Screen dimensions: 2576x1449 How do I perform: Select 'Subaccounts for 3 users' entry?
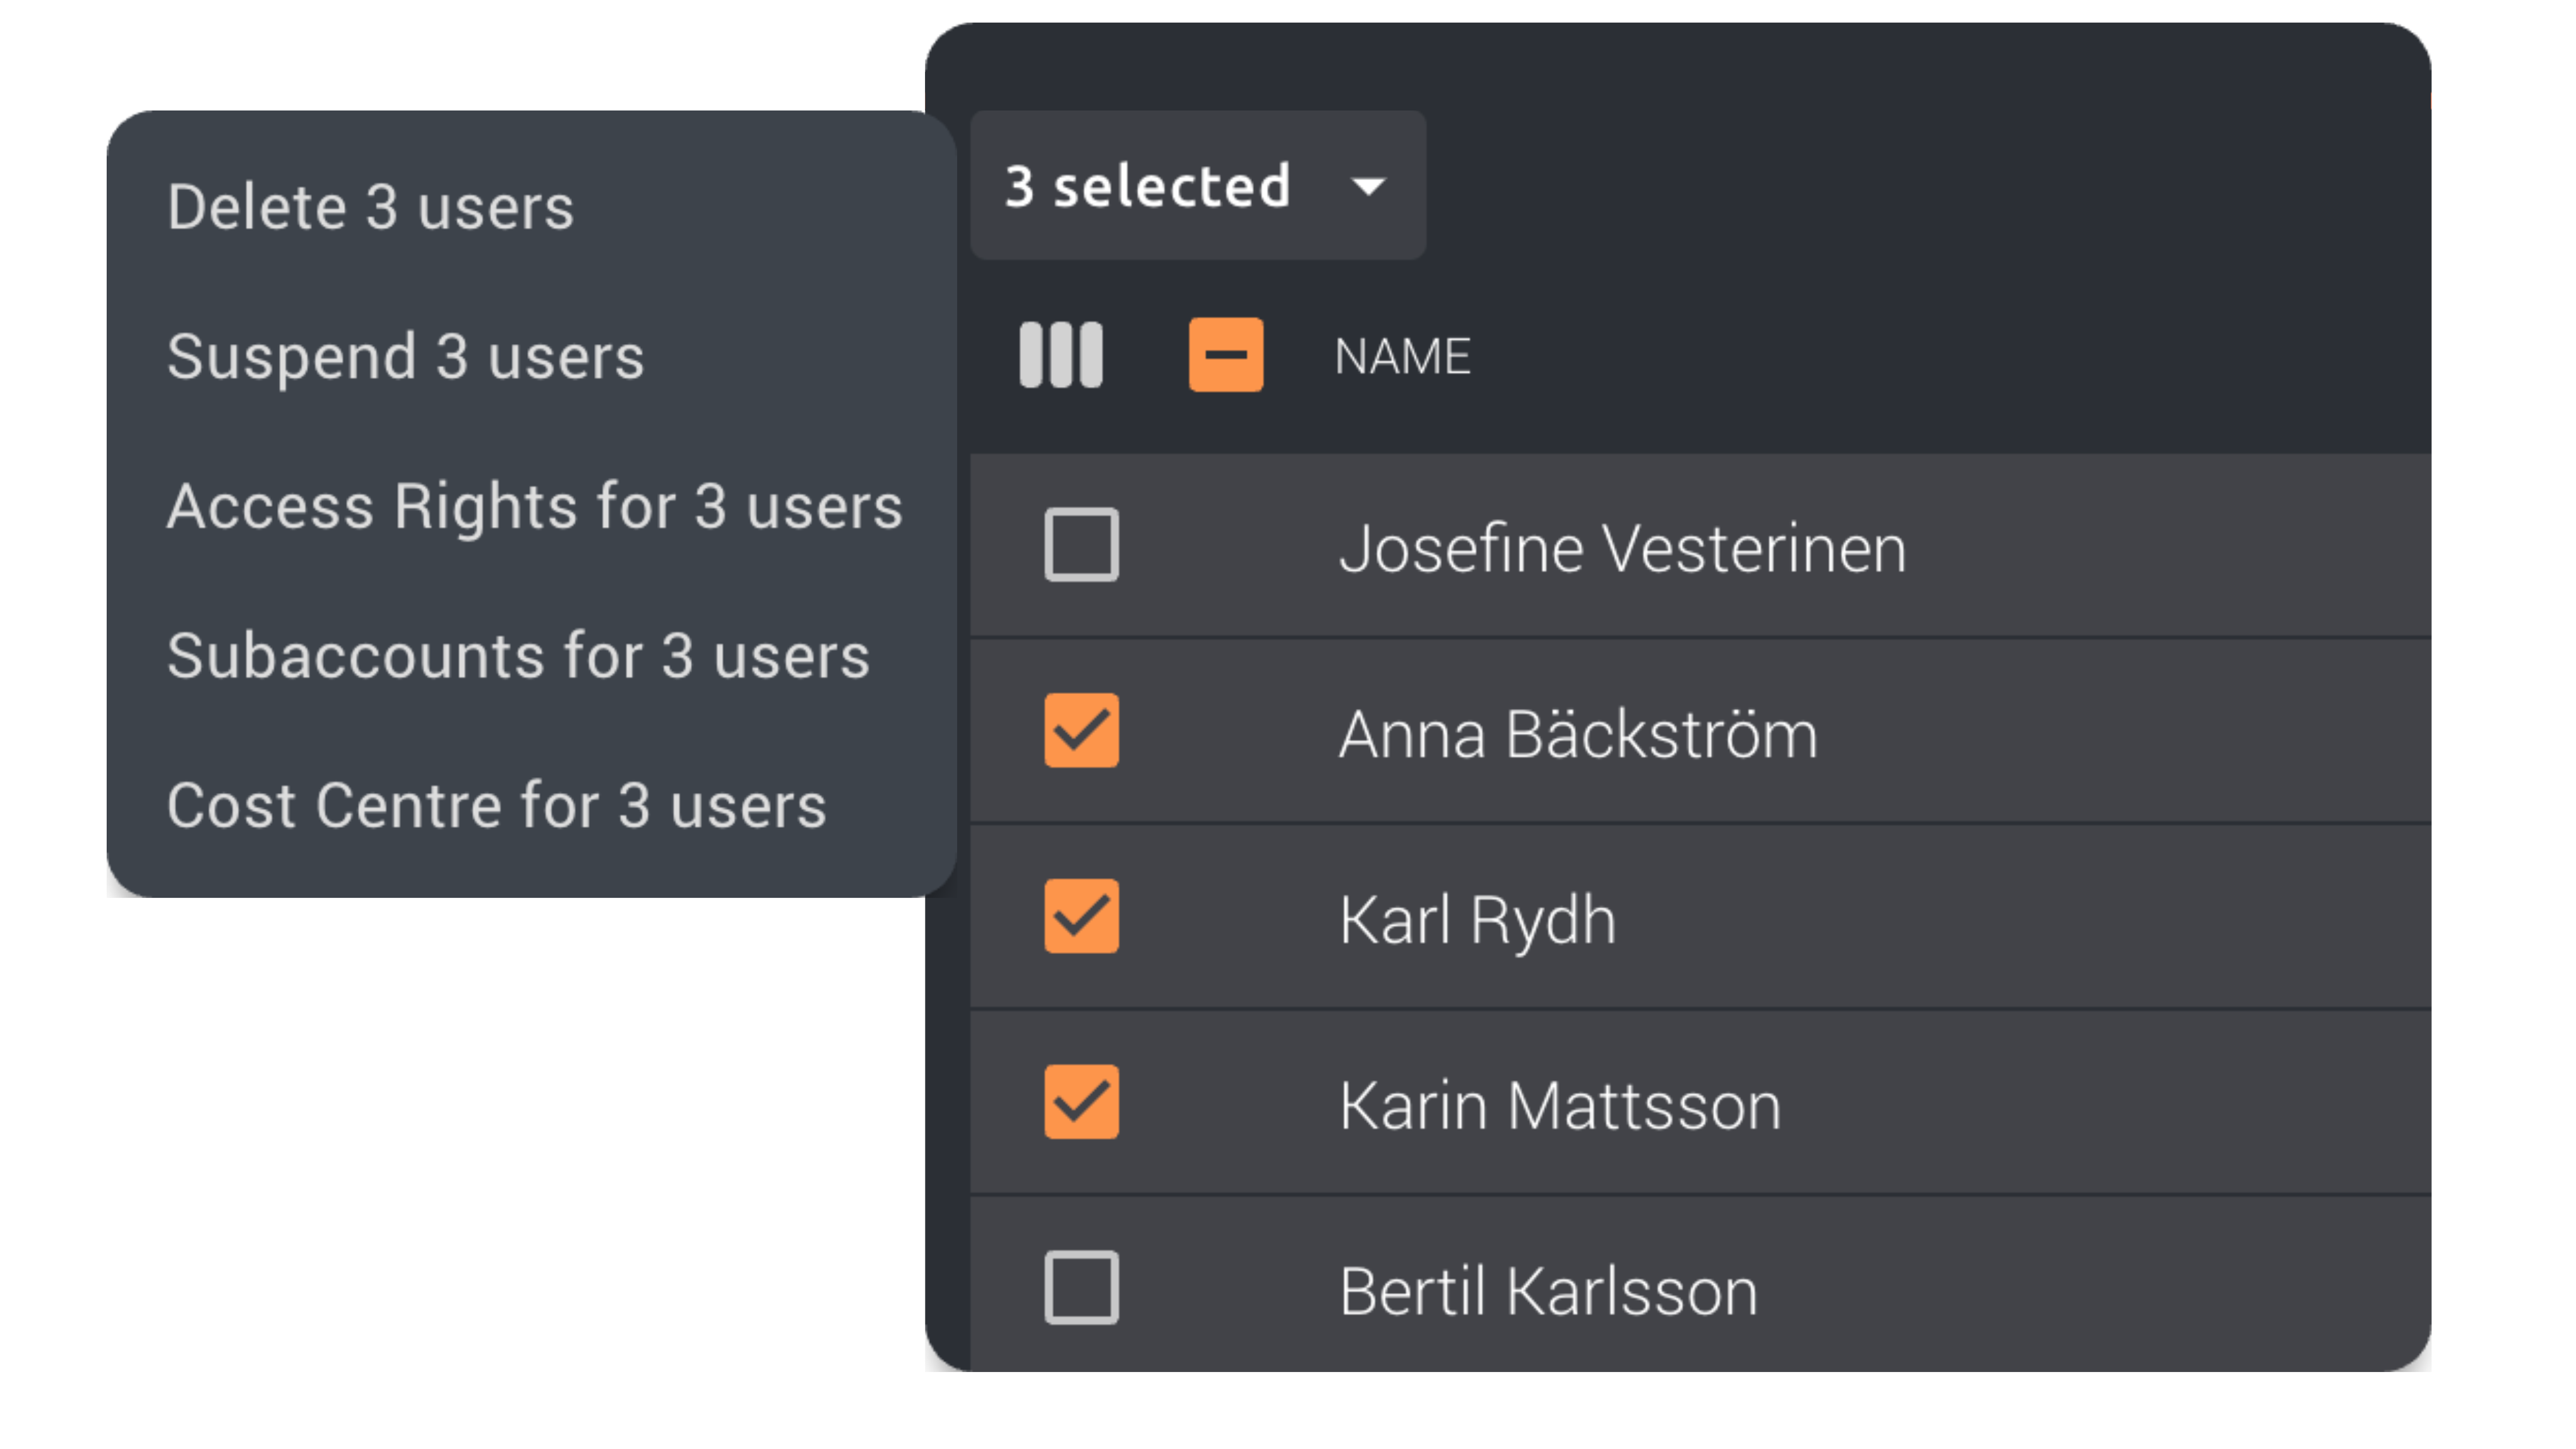pyautogui.click(x=518, y=656)
